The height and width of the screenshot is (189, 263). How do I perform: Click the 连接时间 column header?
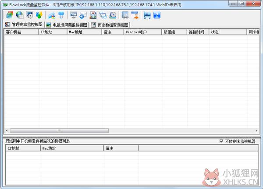(x=198, y=32)
